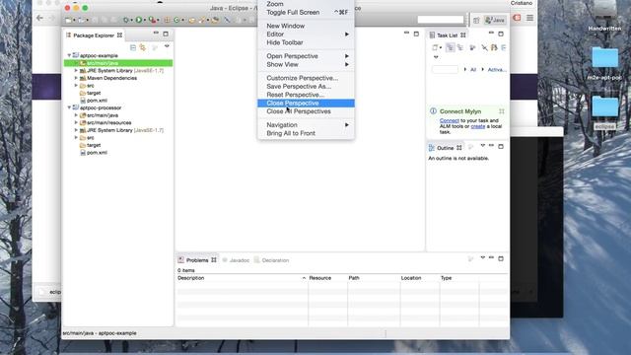Open the Outline view menu arrow

click(482, 146)
